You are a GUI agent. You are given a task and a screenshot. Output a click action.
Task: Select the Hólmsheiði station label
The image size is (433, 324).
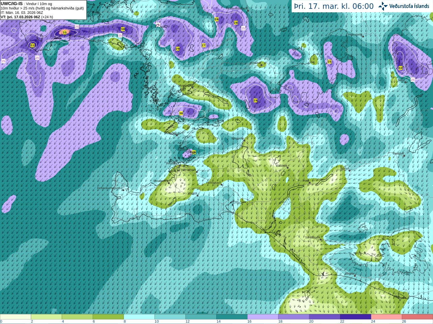[188, 170]
